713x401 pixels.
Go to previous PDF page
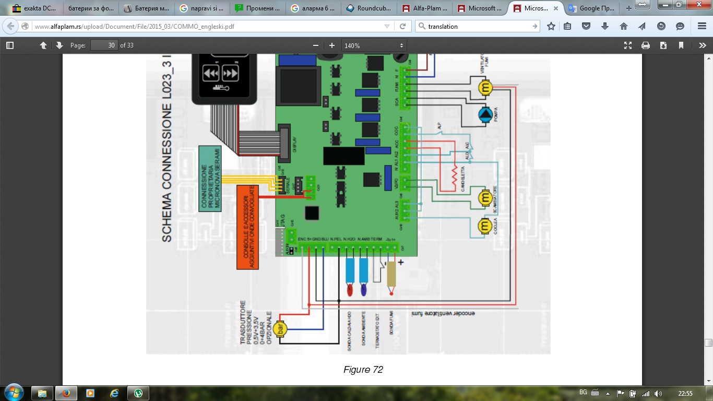(x=43, y=45)
